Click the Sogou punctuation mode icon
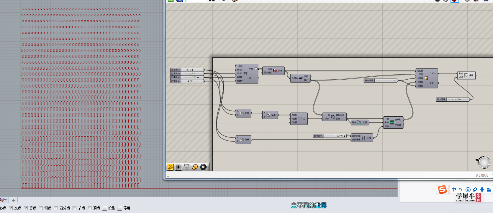 461,189
